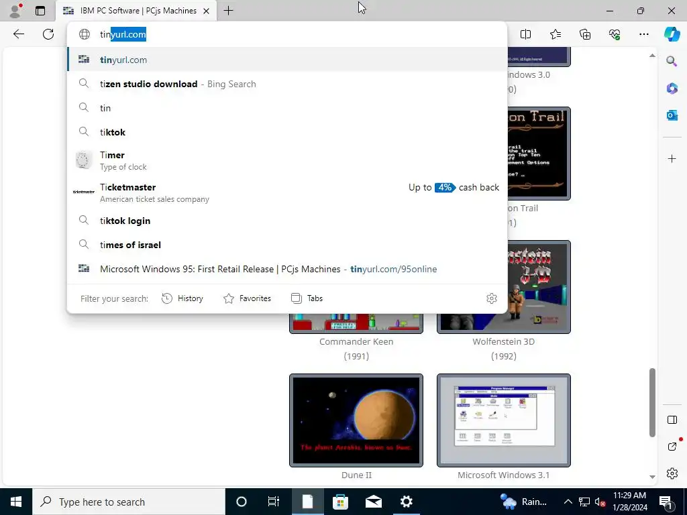The image size is (687, 515).
Task: Open Outlook sidebar icon
Action: pyautogui.click(x=672, y=115)
